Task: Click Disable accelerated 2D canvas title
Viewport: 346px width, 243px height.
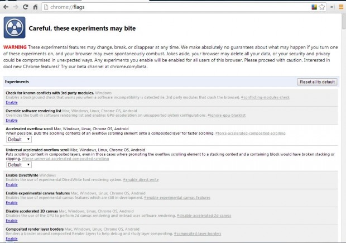Action: tap(32, 211)
